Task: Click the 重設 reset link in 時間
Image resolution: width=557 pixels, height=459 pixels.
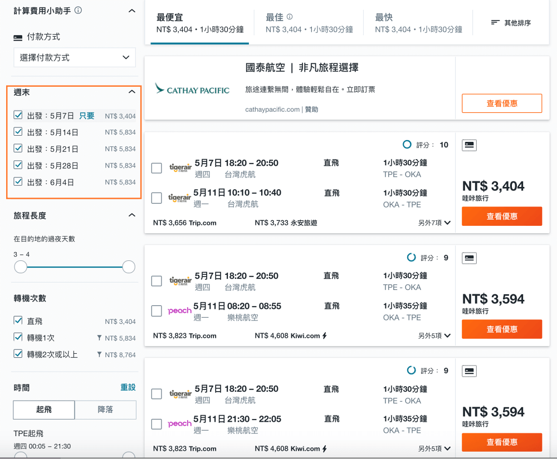Action: pos(128,387)
